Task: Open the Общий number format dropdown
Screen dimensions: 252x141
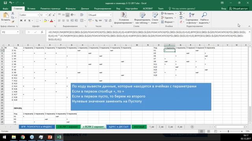Action: (x=111, y=15)
